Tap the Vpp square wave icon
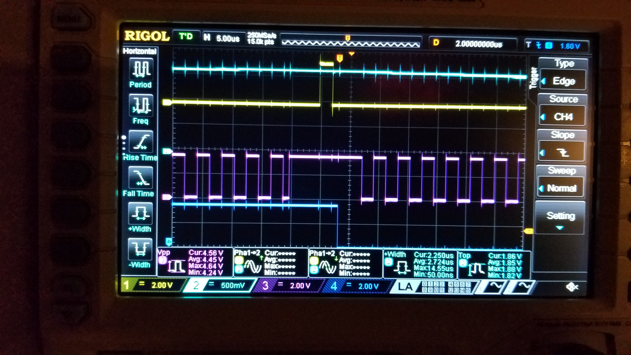Screen dimensions: 631x355 pos(176,266)
